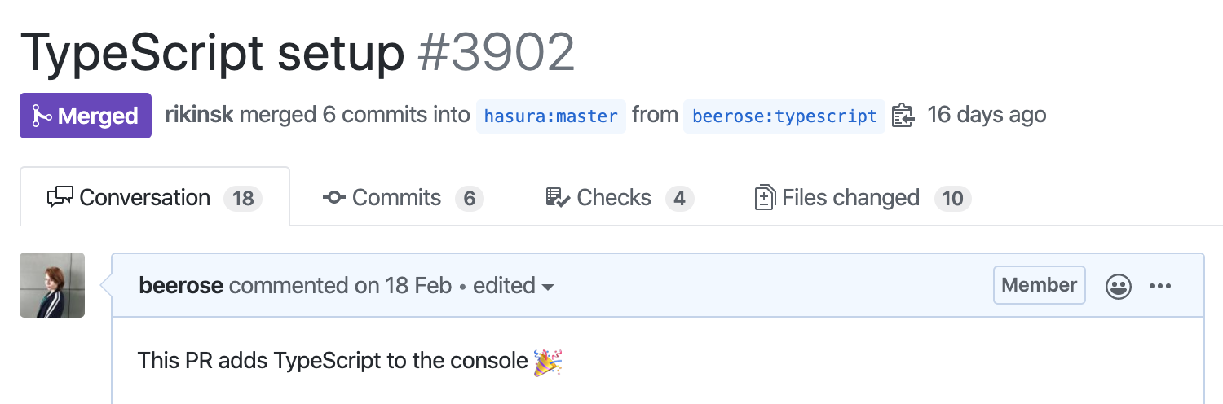
Task: Click the Commits tab commit icon
Action: pos(334,198)
